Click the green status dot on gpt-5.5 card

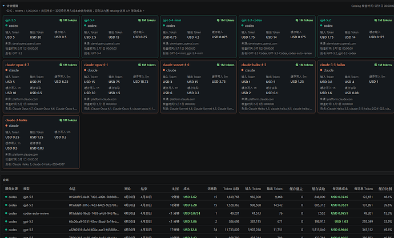pyautogui.click(x=6, y=26)
